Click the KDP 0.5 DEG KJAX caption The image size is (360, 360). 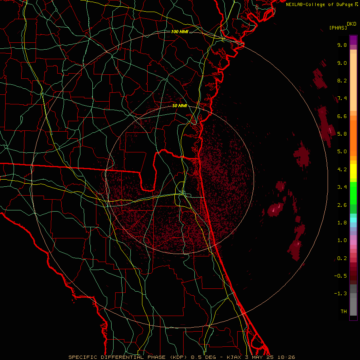[x=182, y=357]
